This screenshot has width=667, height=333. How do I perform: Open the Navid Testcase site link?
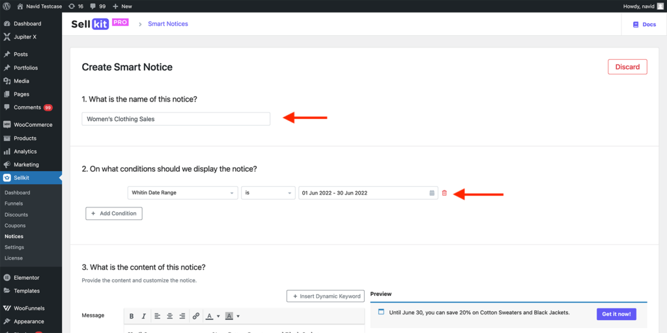tap(40, 7)
